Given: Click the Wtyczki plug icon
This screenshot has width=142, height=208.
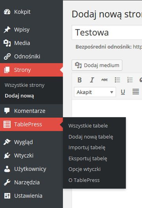Looking at the screenshot, I should pos(7,156).
